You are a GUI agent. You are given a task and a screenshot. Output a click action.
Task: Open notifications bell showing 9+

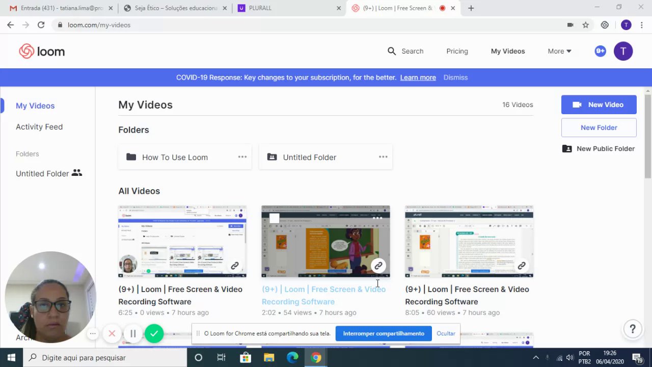tap(600, 51)
